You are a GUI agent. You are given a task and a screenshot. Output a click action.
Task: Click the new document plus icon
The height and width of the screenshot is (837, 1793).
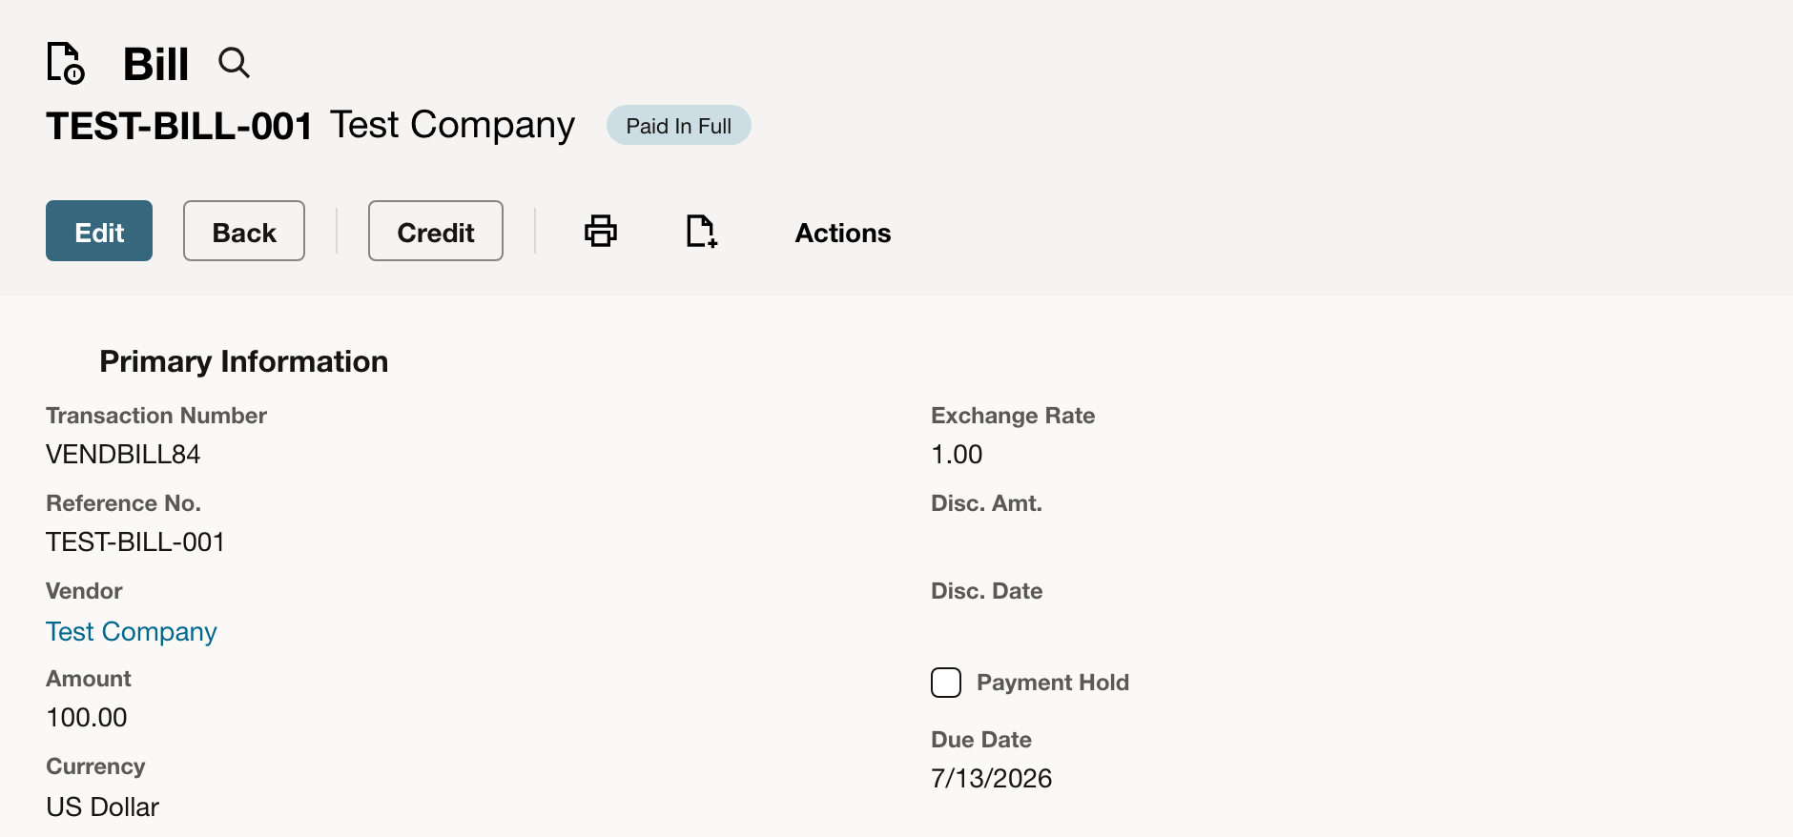(702, 231)
